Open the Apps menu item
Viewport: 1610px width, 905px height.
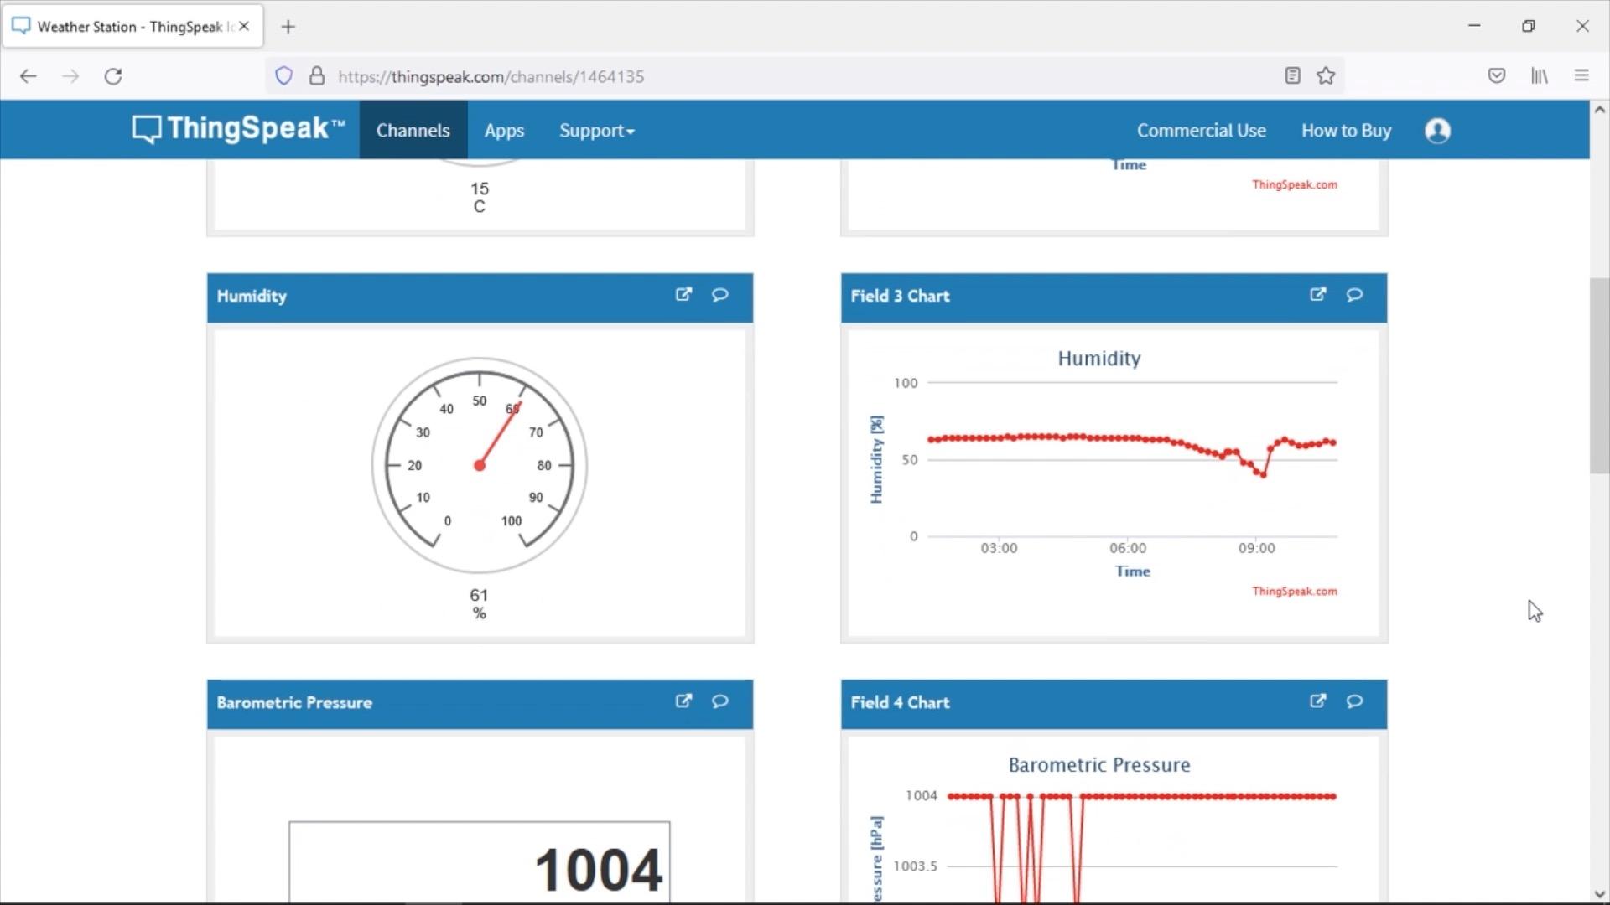coord(504,131)
